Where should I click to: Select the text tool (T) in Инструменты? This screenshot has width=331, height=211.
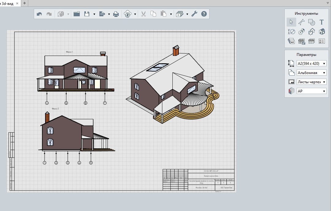pyautogui.click(x=321, y=22)
